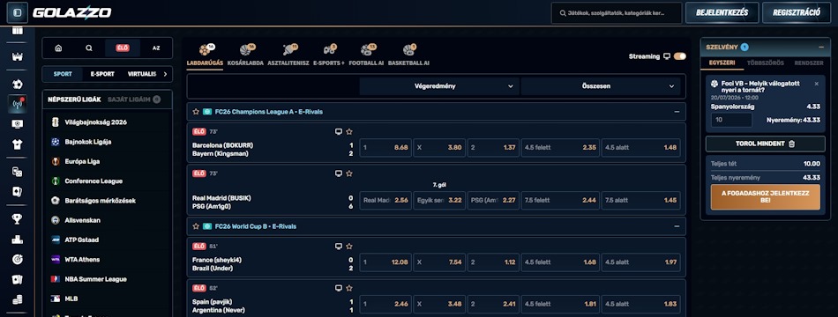Open the search magnifier in sports navigation
The height and width of the screenshot is (317, 838).
click(x=89, y=48)
